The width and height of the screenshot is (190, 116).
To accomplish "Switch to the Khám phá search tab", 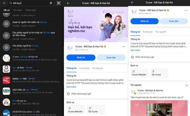I will pos(31,10).
